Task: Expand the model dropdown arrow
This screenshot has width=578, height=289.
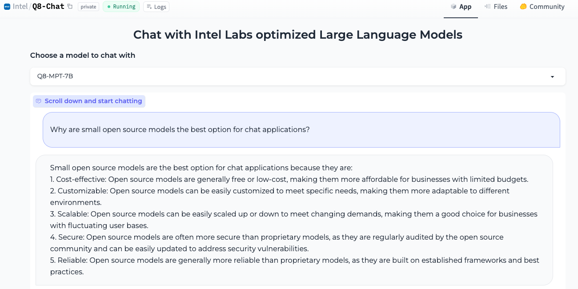Action: tap(552, 76)
